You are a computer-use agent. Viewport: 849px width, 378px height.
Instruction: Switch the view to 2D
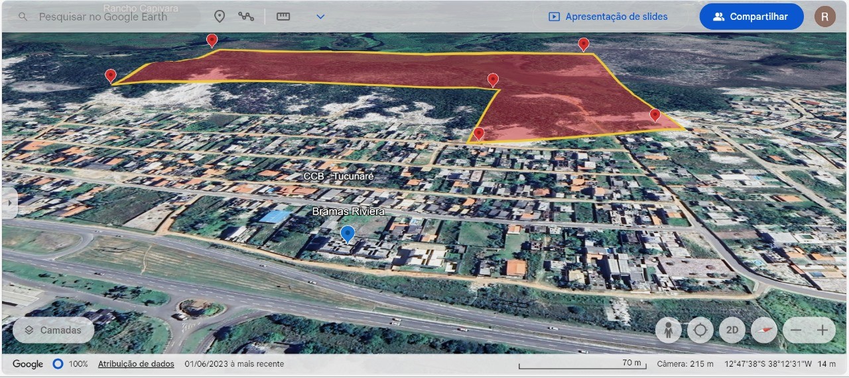tap(732, 330)
